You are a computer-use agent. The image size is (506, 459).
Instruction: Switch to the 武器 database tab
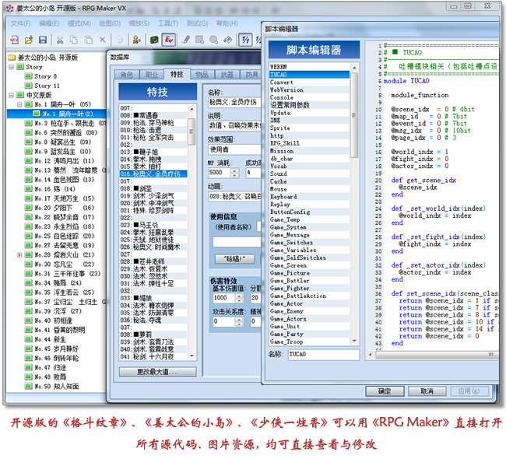[227, 75]
